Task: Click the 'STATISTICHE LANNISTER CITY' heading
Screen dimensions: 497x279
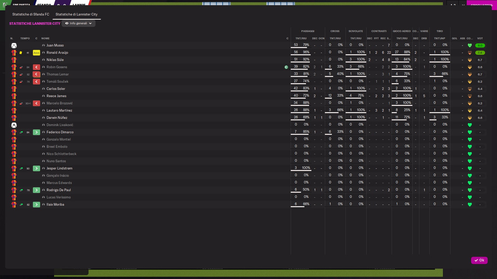Action: pyautogui.click(x=35, y=24)
